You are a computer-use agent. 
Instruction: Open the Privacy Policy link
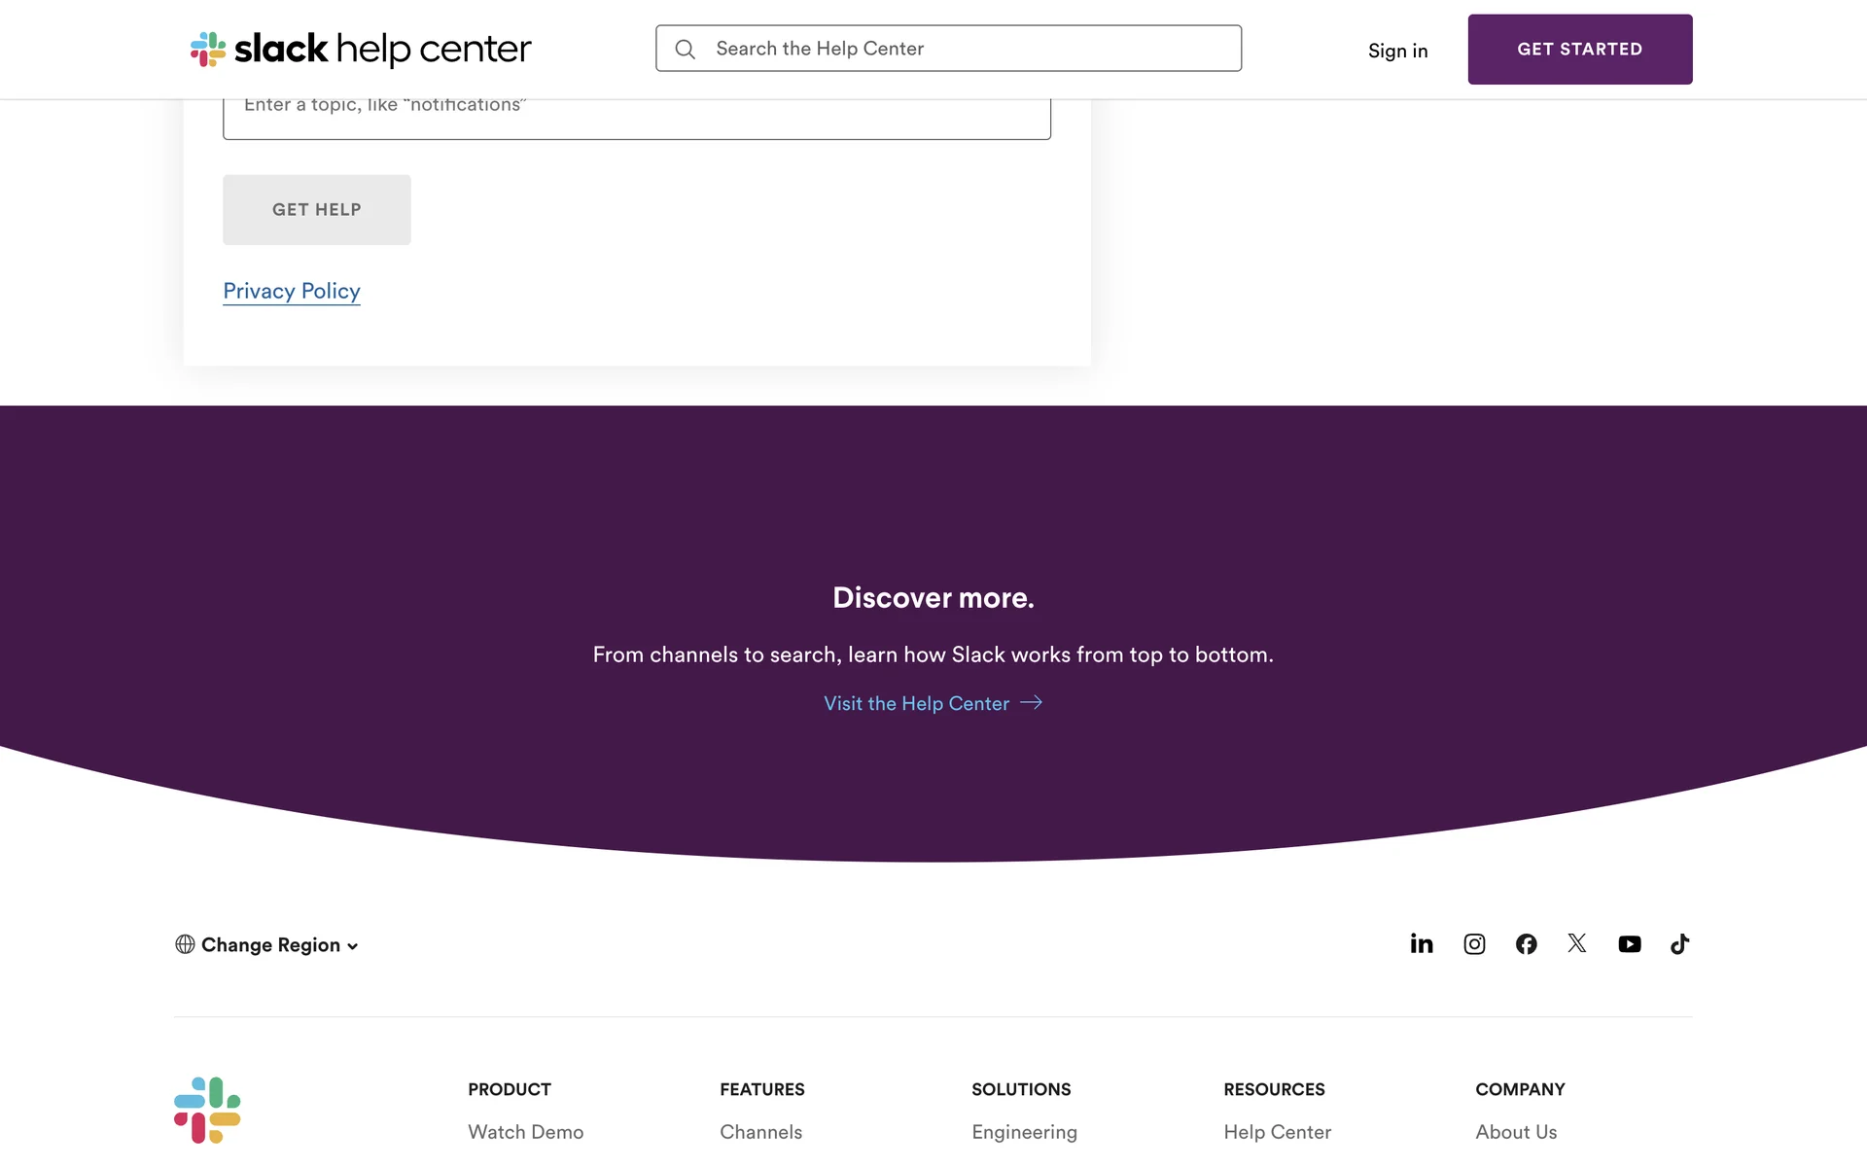click(292, 291)
